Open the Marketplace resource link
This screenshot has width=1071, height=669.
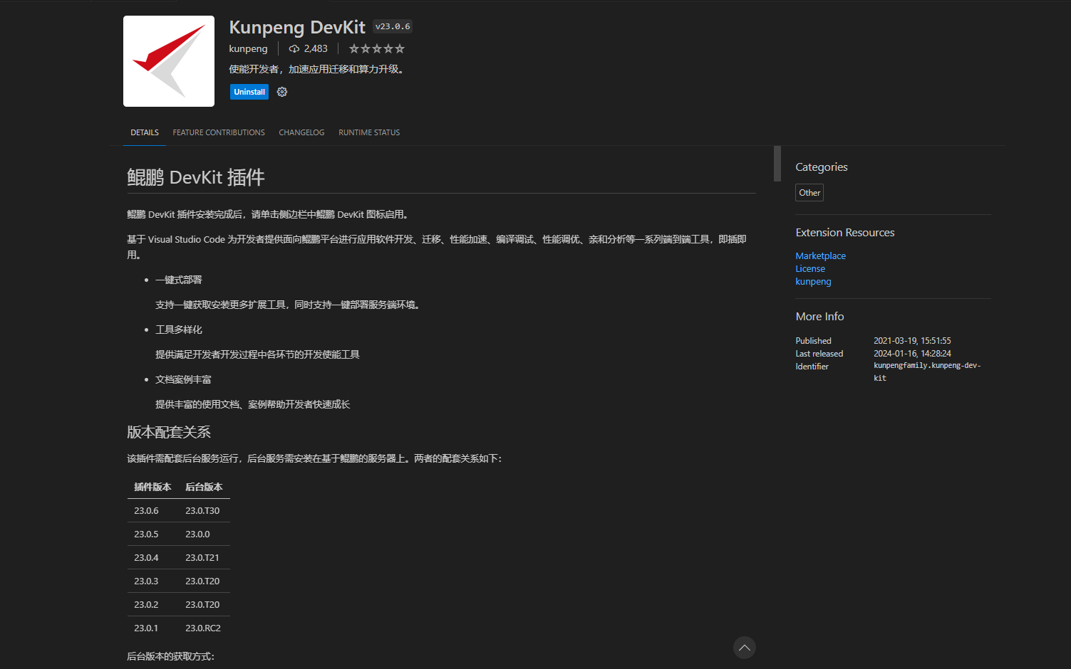tap(821, 256)
